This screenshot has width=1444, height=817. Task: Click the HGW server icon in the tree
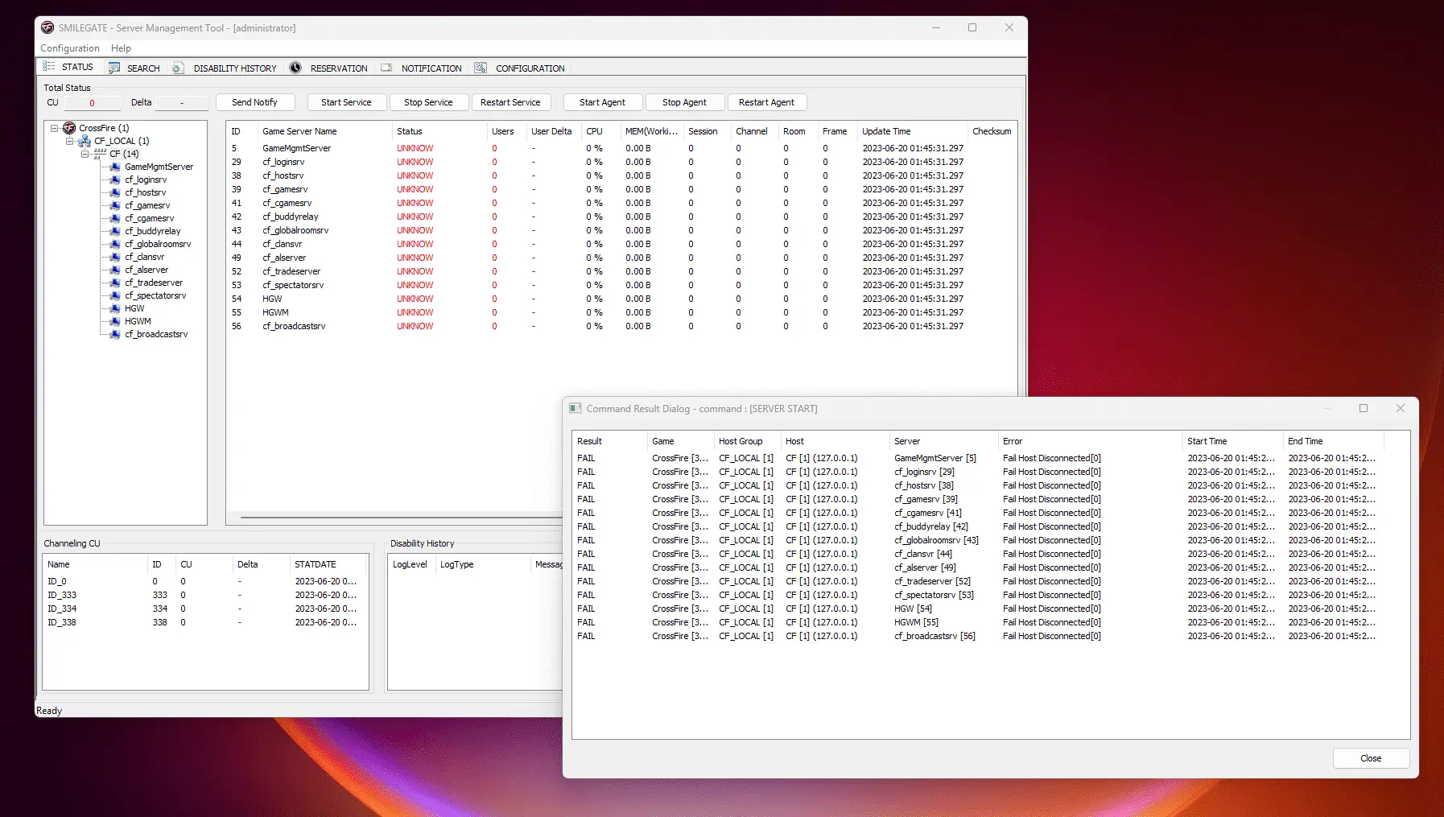(115, 308)
